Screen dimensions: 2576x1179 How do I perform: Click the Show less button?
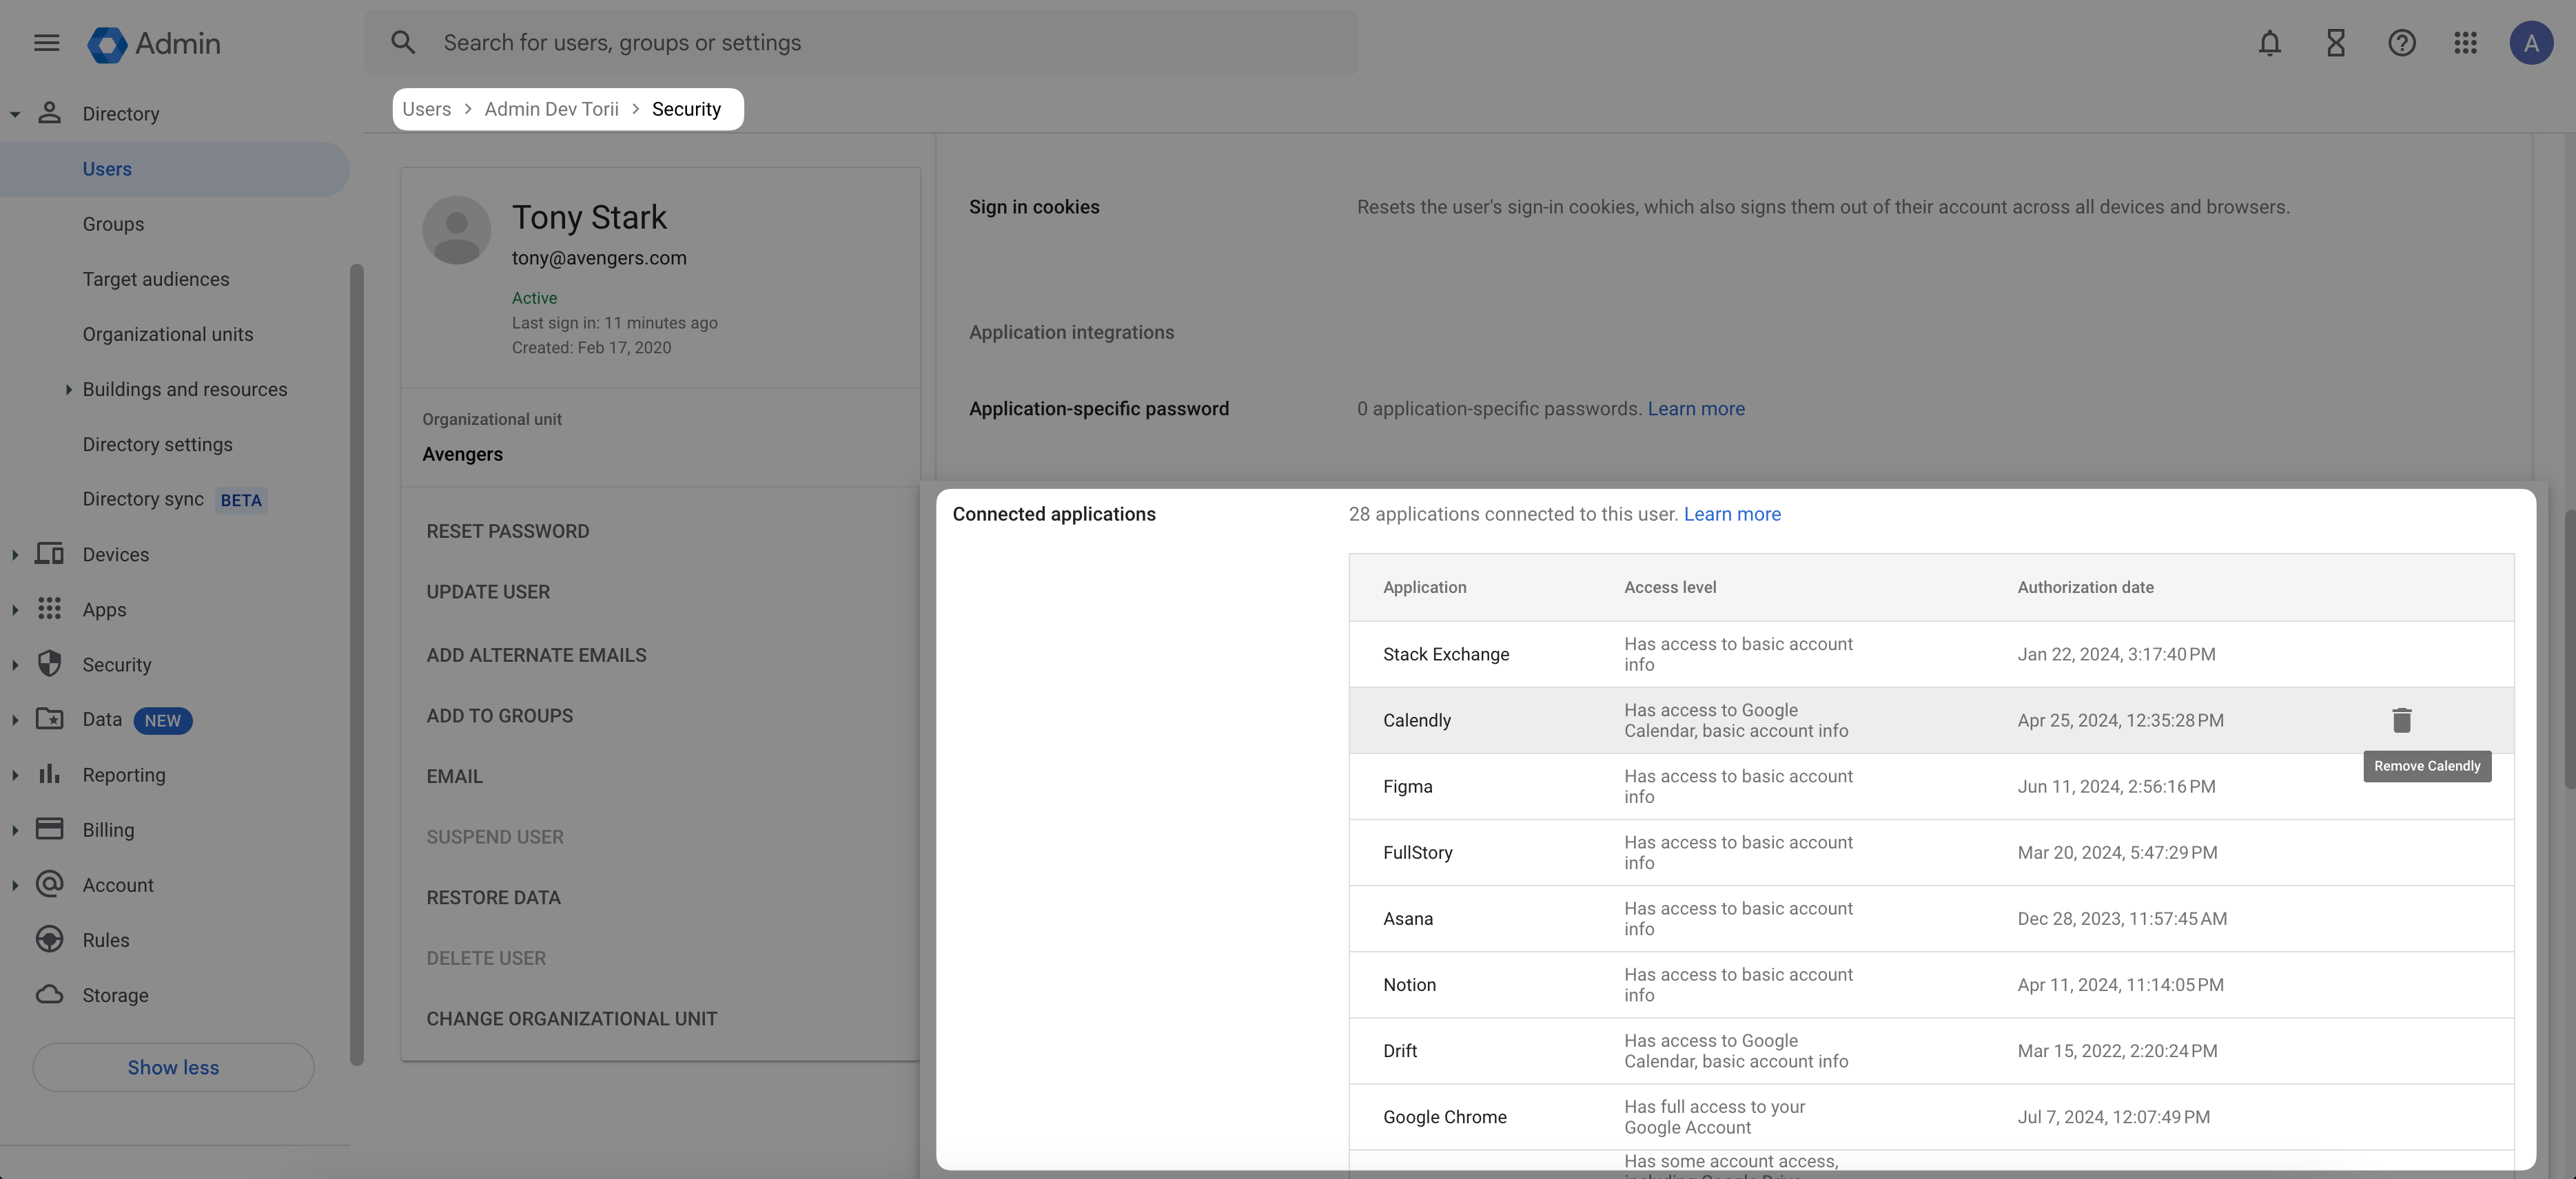pos(173,1067)
